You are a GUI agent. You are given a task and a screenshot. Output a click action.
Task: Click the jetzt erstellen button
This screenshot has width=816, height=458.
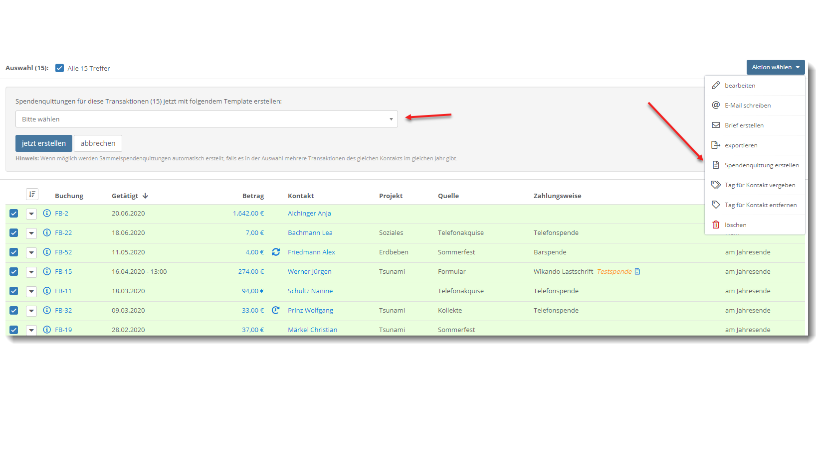[43, 143]
